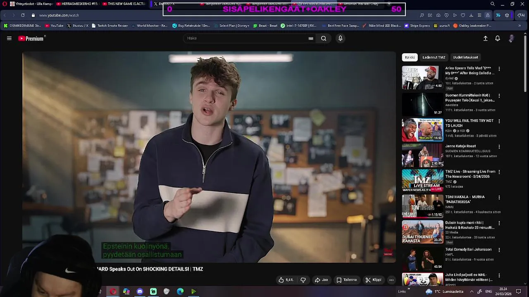Open the green arrow app in taskbar
Image resolution: width=529 pixels, height=297 pixels.
(193, 291)
